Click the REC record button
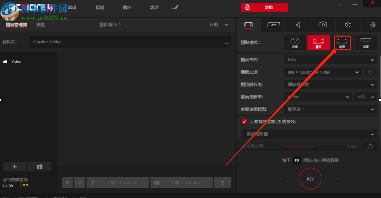The height and width of the screenshot is (198, 381). 310,179
